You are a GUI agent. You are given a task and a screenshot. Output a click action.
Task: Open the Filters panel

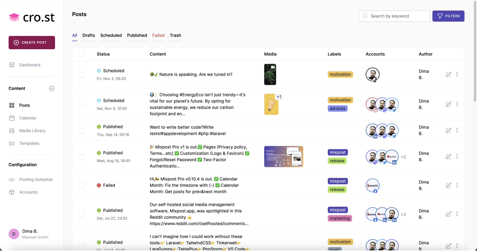[x=448, y=16]
